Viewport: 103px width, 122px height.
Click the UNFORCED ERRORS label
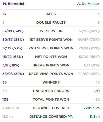(51, 91)
